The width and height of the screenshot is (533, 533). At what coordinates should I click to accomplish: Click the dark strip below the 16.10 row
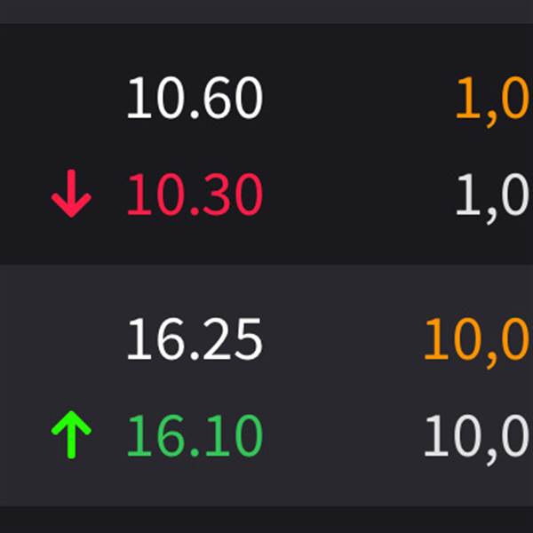point(266,520)
